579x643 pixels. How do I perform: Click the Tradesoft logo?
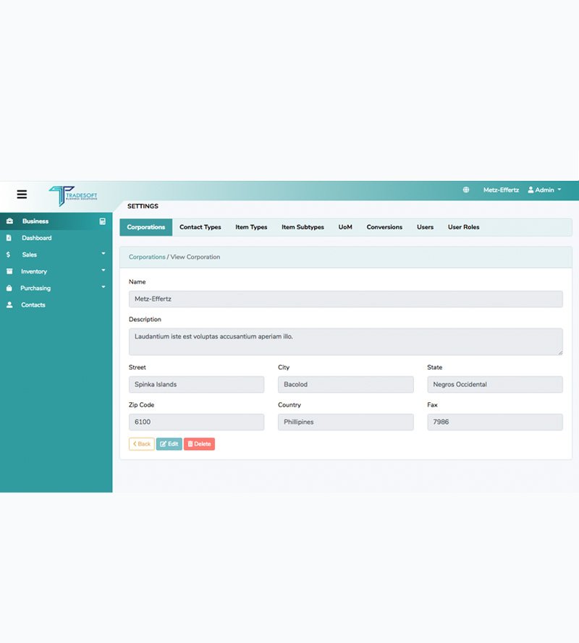[x=72, y=196]
